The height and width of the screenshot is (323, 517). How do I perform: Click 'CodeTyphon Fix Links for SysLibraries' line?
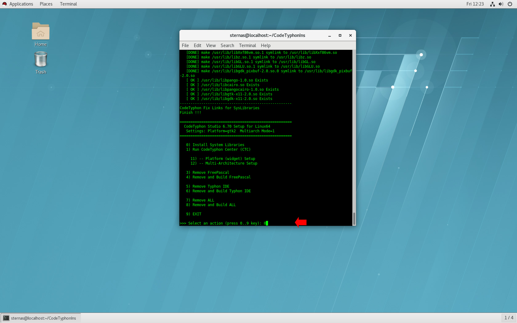click(219, 108)
